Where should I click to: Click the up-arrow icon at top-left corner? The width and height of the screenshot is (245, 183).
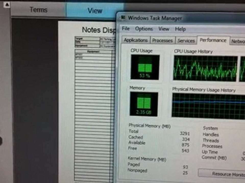tap(7, 5)
